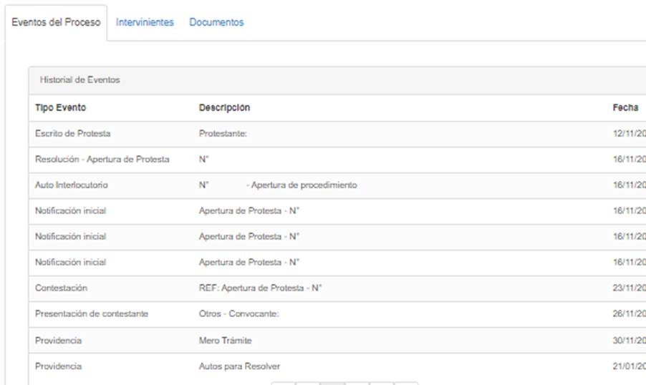Click the Tipo Evento column header
The image size is (646, 385).
(60, 107)
